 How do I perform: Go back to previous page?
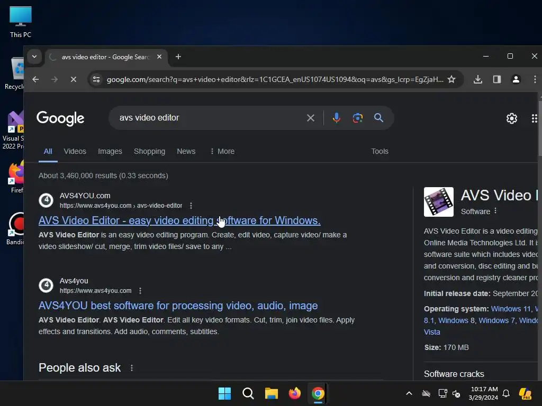point(35,79)
